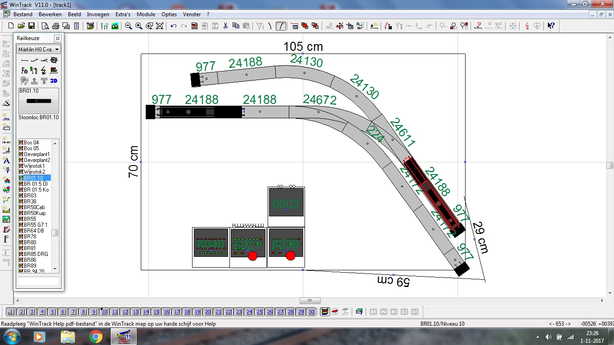Switch to layer 1 button
Viewport: 614px width, 345px height.
click(x=11, y=312)
